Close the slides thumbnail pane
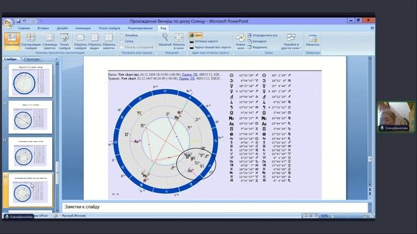Screen dimensions: 417x234 [57, 59]
